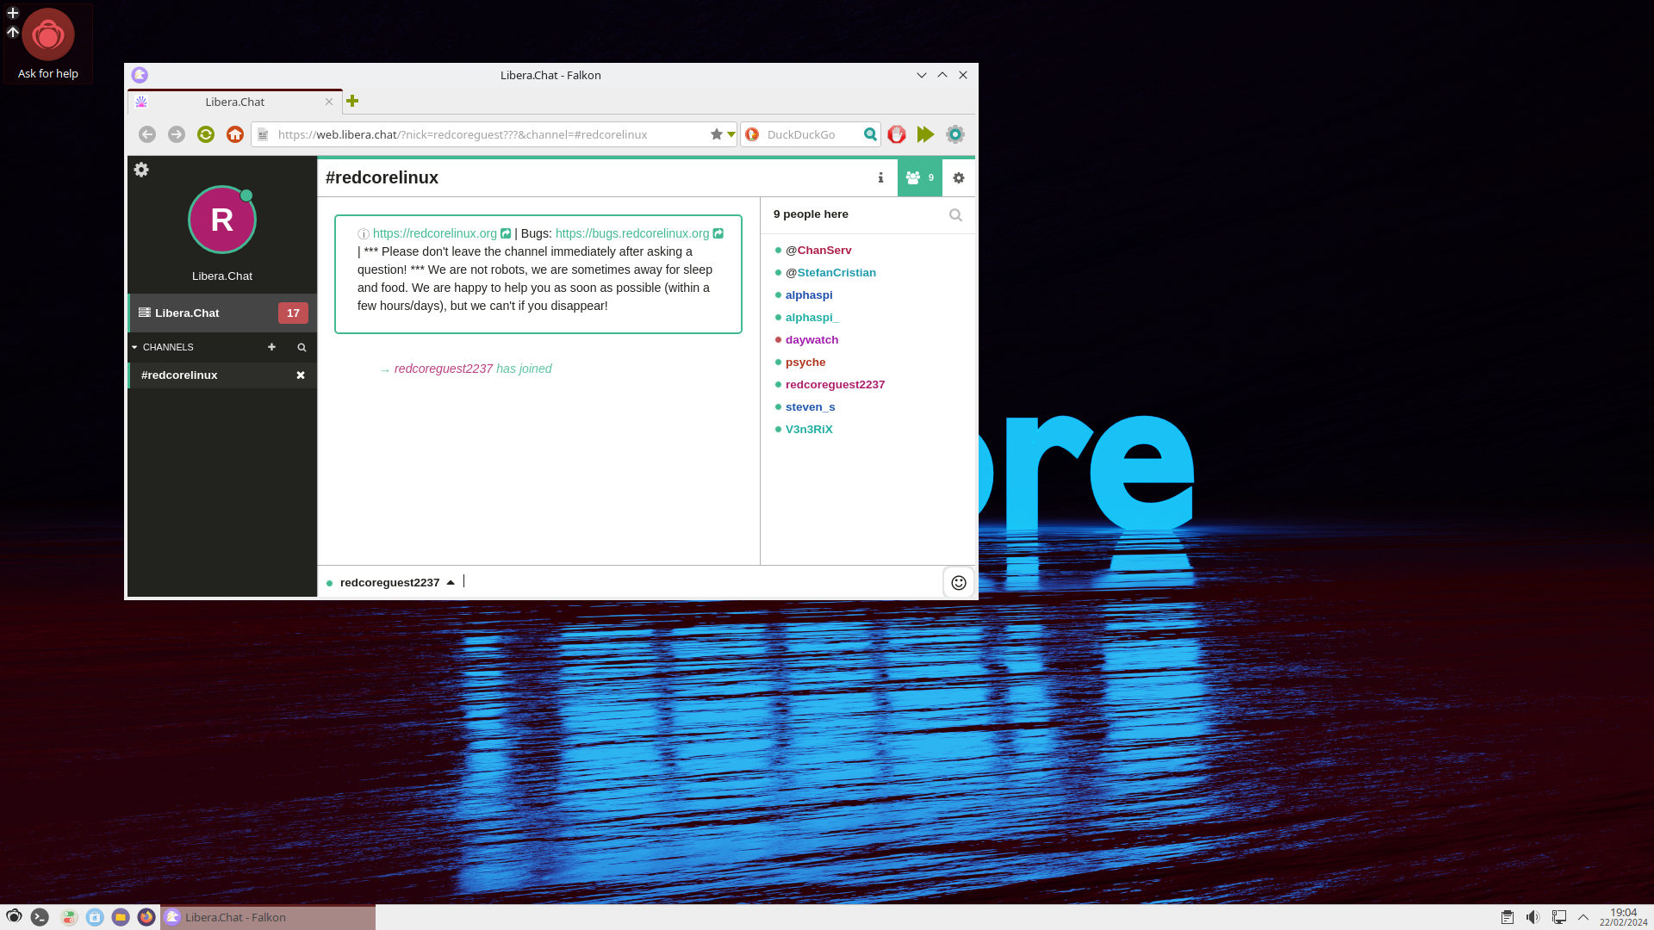Open the emoji picker smiley button

click(959, 583)
